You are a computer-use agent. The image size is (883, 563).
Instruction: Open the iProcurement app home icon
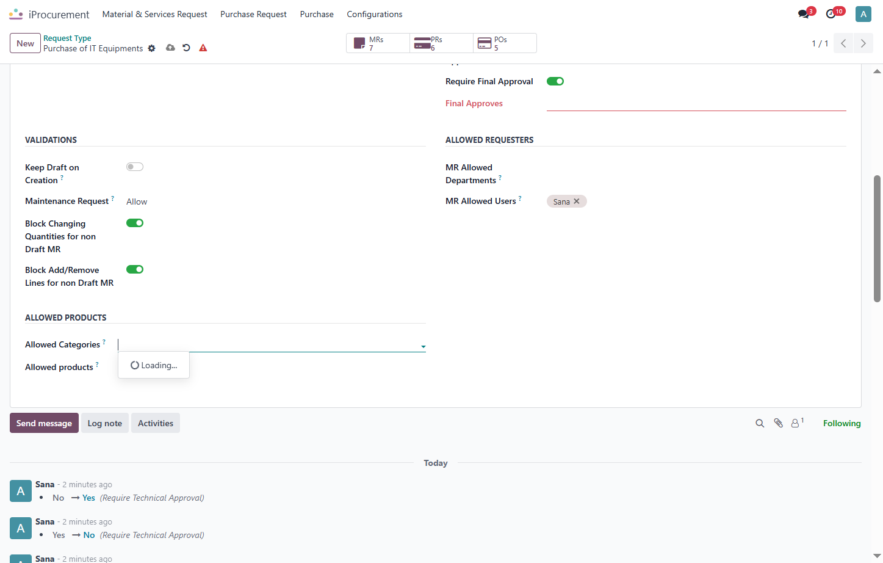16,14
